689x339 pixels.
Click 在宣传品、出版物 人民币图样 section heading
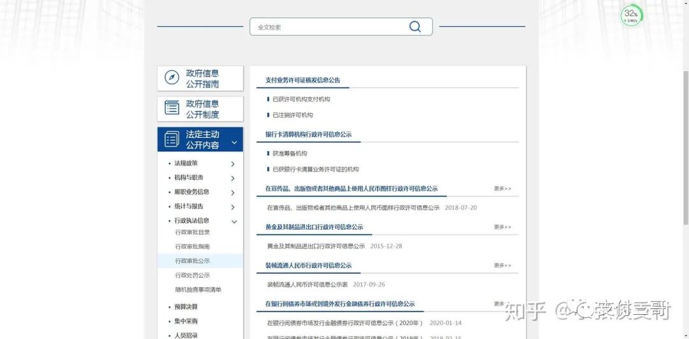(x=352, y=188)
